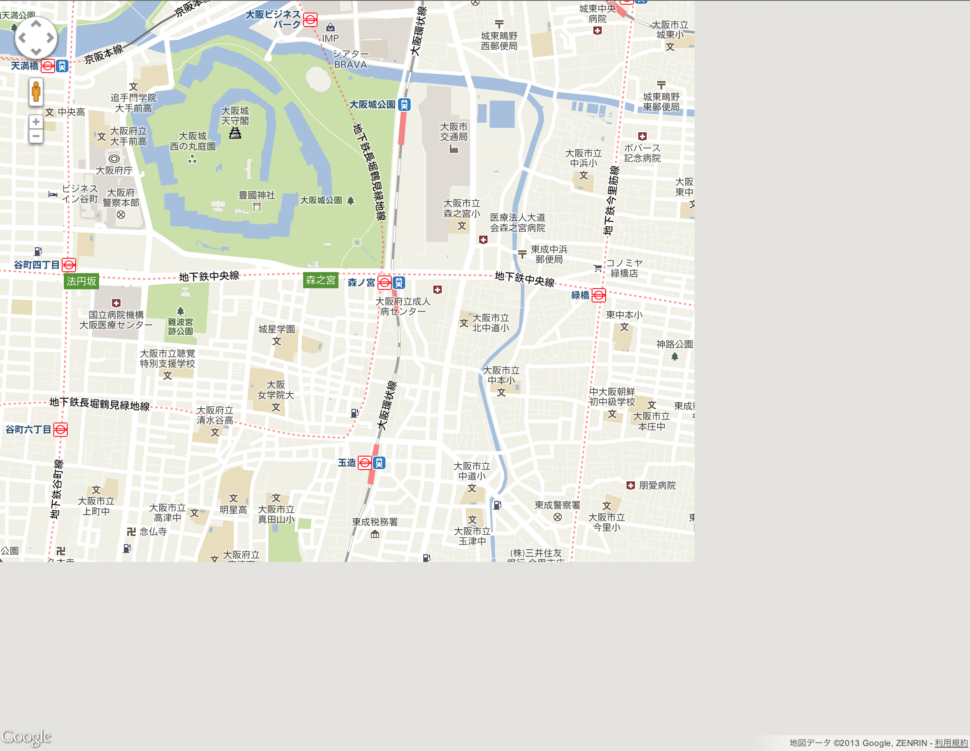Click the Google logo
This screenshot has height=751, width=970.
tap(26, 738)
